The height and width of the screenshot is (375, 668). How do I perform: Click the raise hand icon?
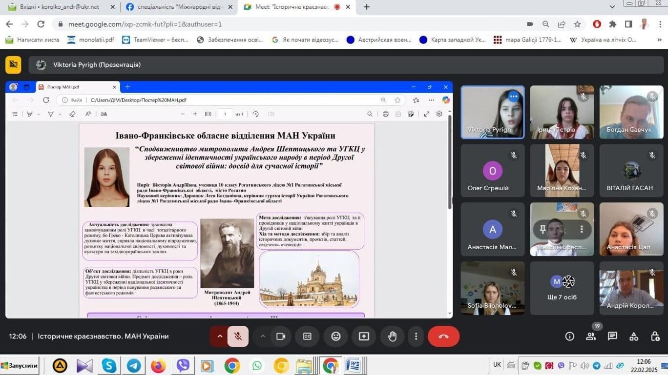[392, 336]
